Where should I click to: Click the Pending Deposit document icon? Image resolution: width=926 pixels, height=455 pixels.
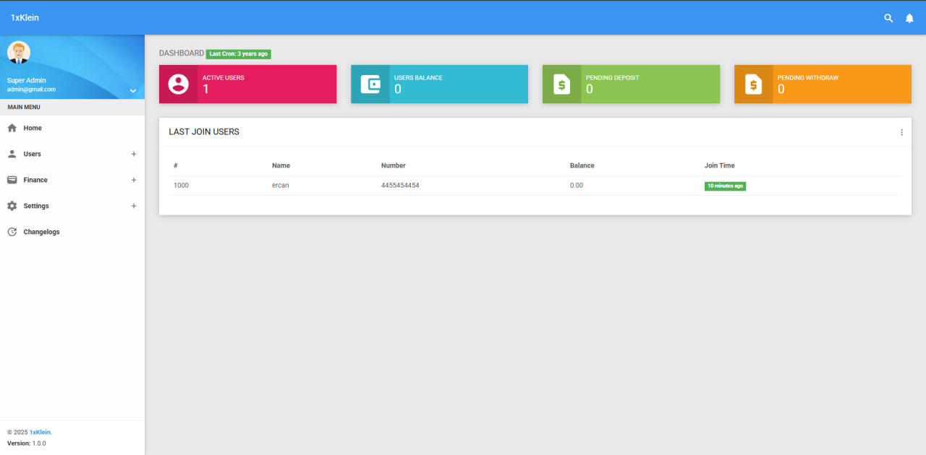click(x=561, y=84)
